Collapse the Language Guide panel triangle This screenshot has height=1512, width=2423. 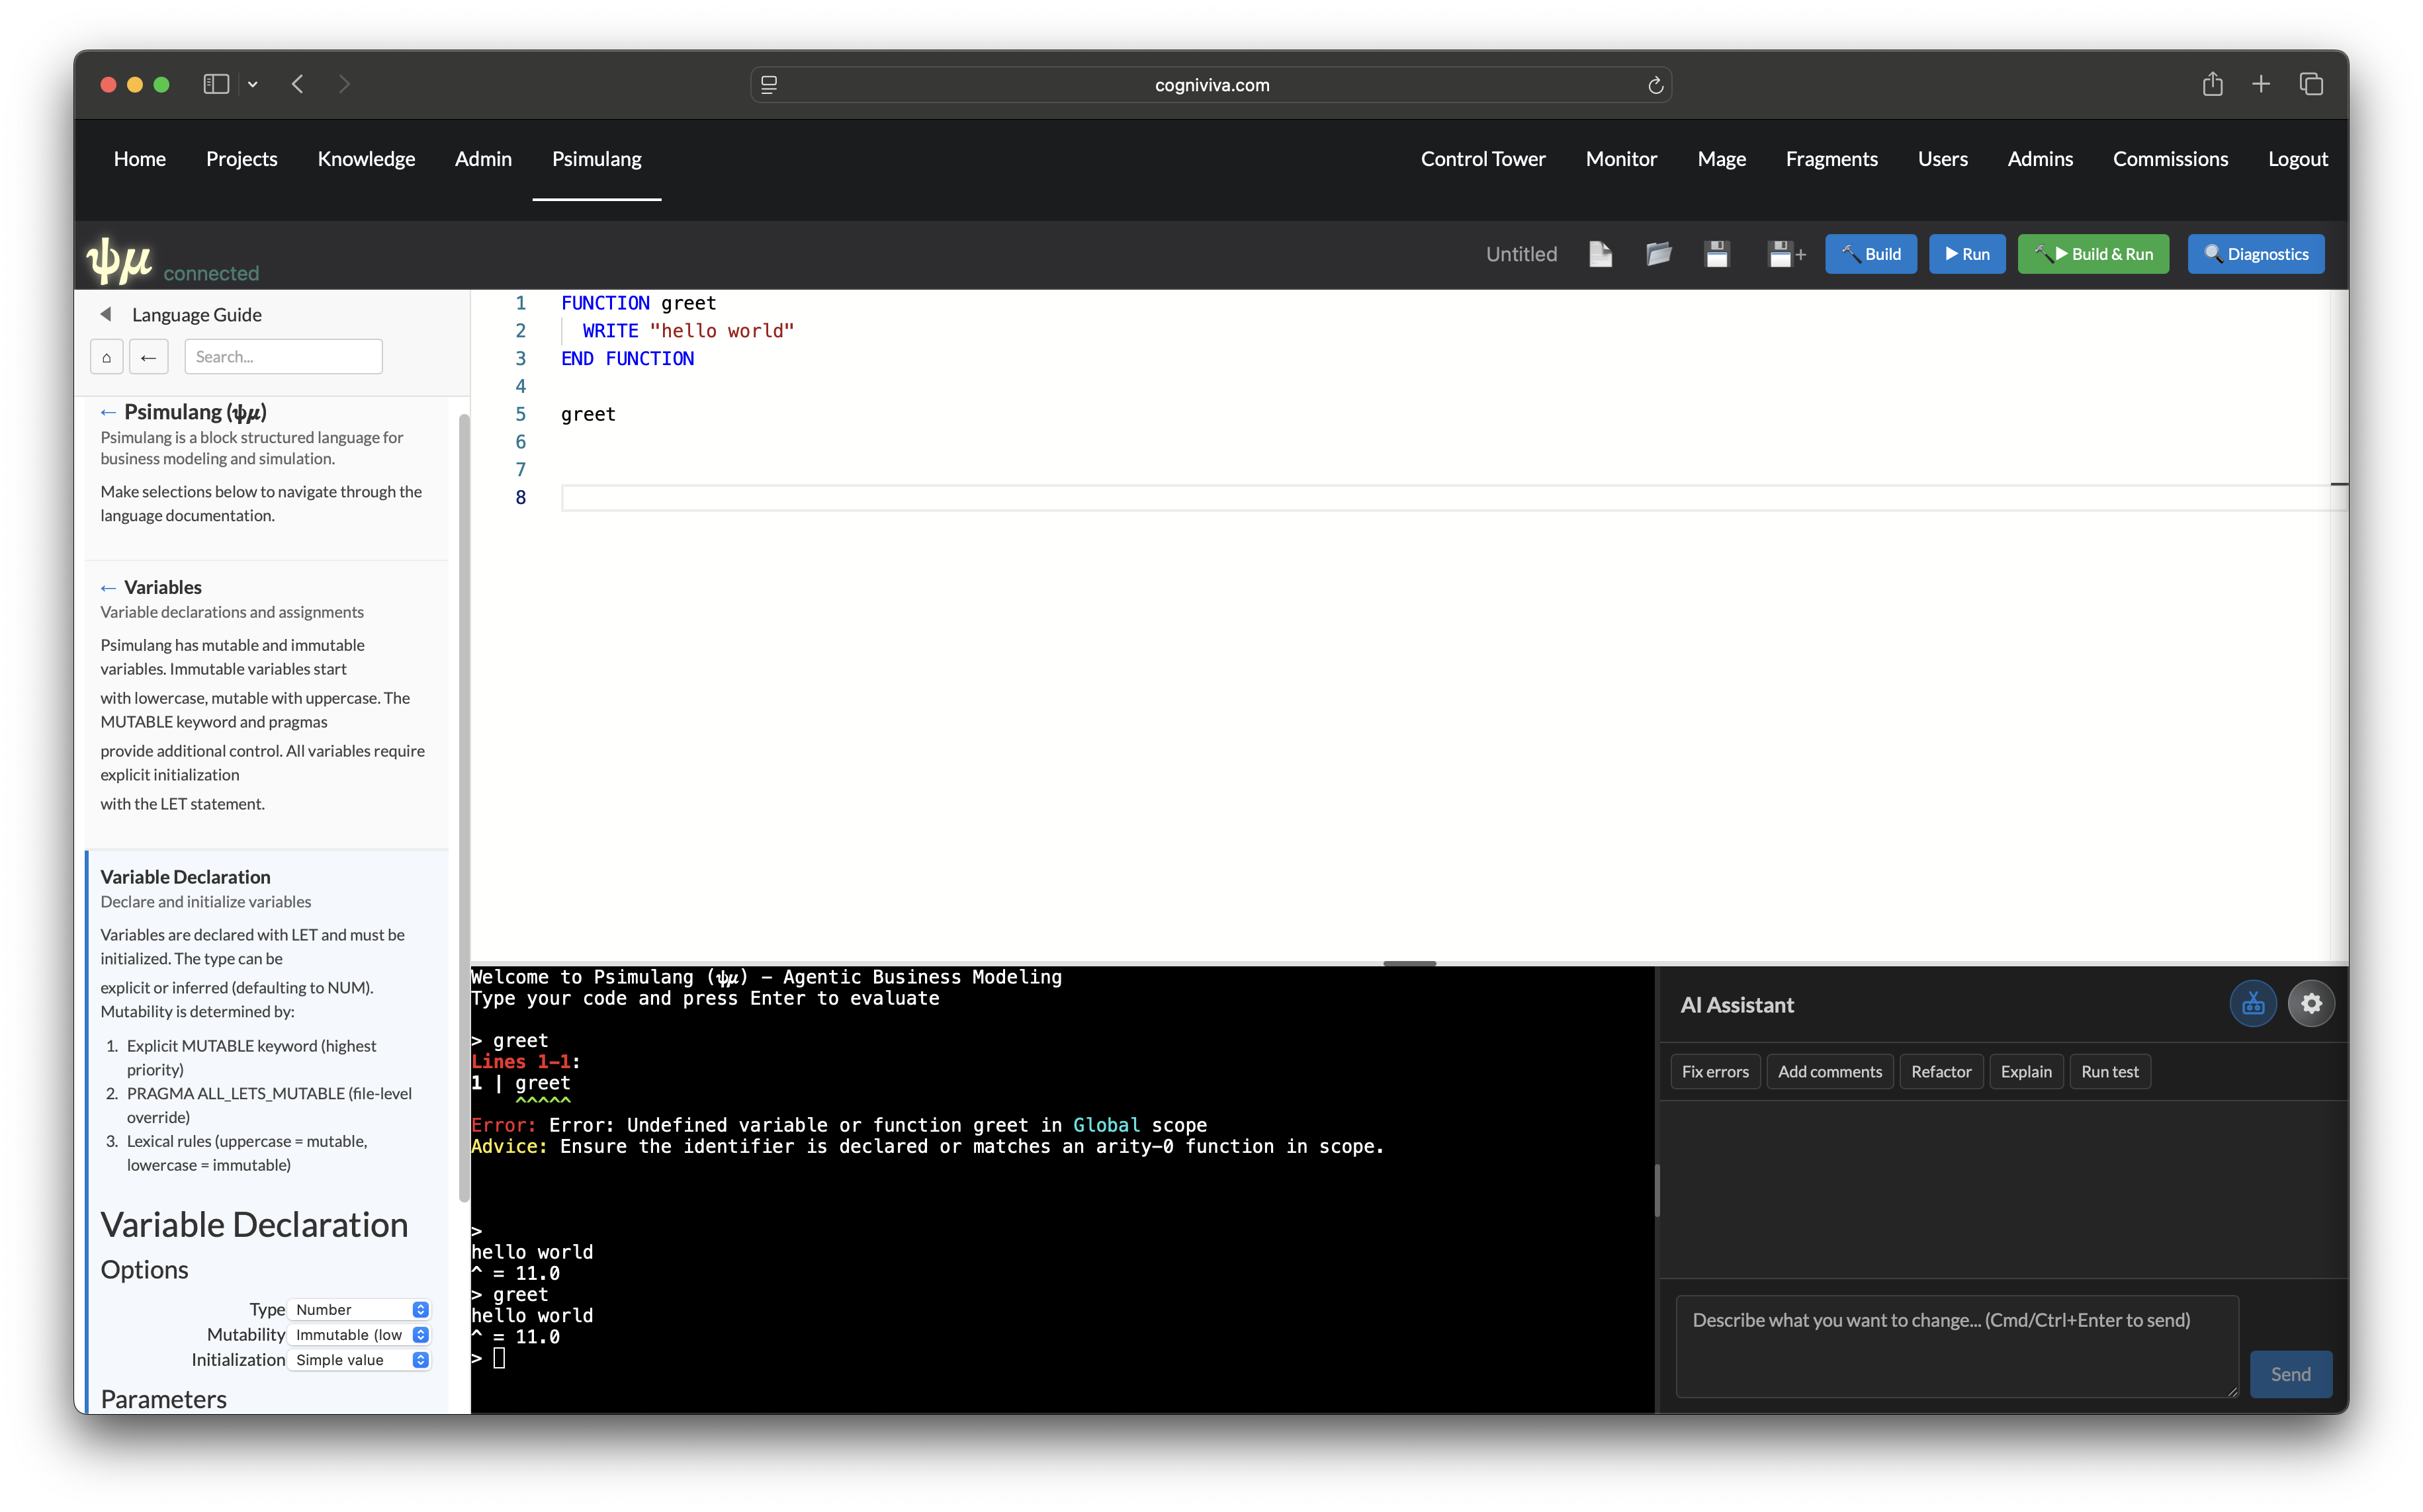click(x=106, y=314)
